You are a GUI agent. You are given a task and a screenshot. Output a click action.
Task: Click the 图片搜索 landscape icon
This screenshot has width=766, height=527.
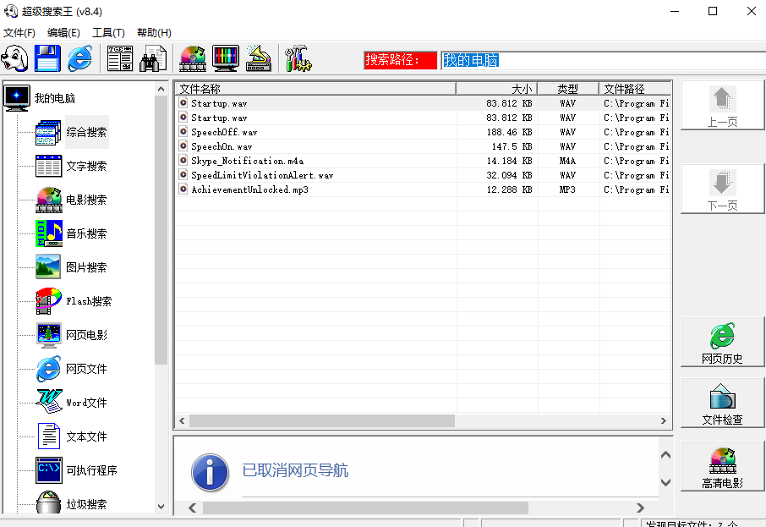click(48, 267)
